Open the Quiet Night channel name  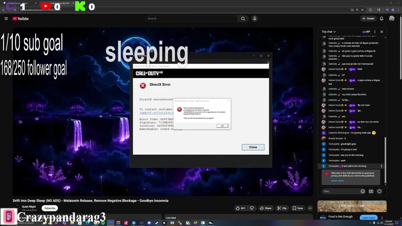(29, 207)
